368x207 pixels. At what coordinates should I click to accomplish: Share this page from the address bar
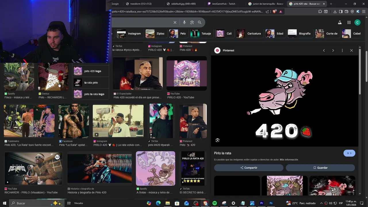267,11
